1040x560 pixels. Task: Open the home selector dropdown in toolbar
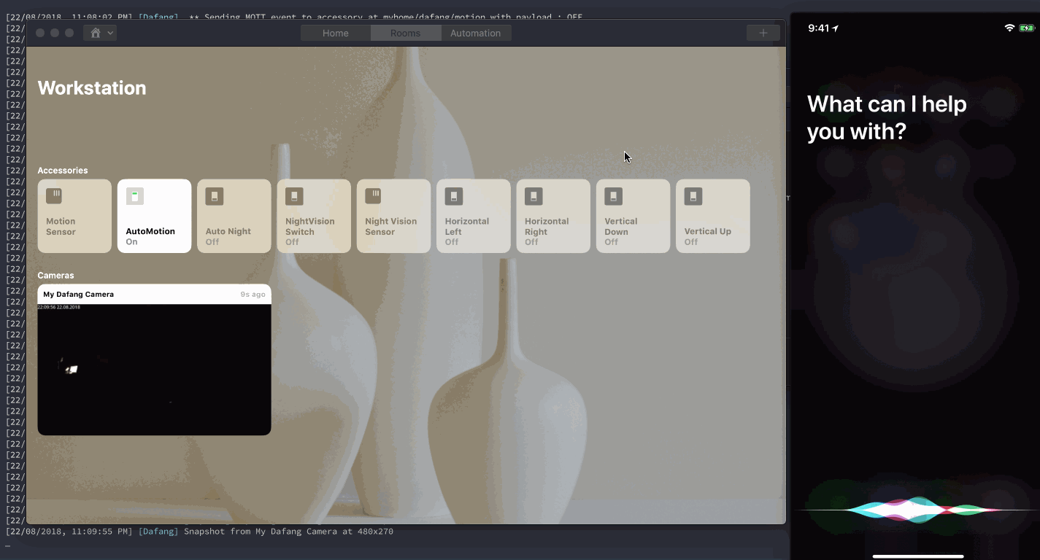coord(100,33)
